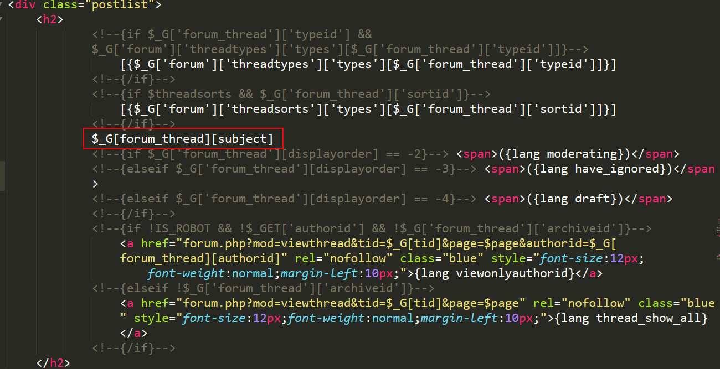Click the 'div' tag name on the first line
This screenshot has width=720, height=369.
25,5
